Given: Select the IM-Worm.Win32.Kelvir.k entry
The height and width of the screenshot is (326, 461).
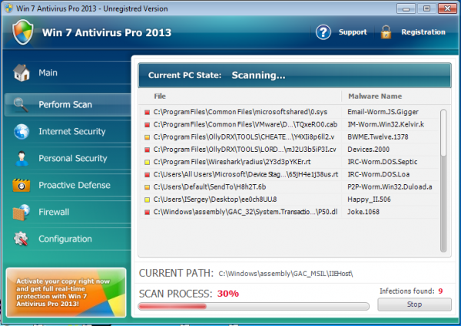Looking at the screenshot, I should (x=386, y=124).
